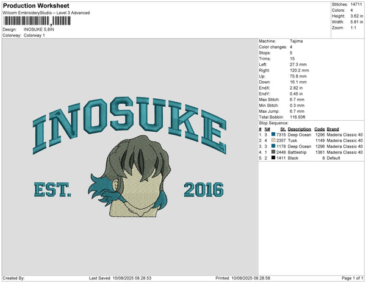Click 'Madeira Classic 40' in the Battleship row
The image size is (366, 283).
tap(345, 152)
